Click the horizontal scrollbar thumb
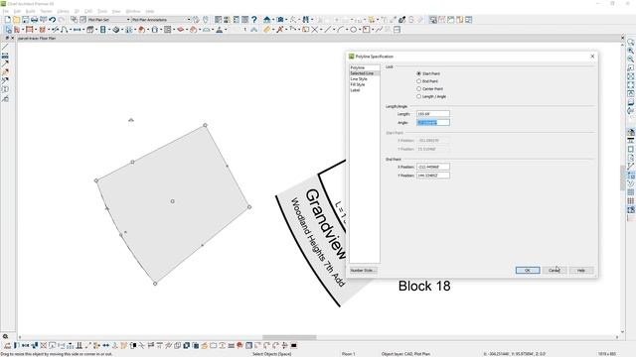 pyautogui.click(x=289, y=337)
